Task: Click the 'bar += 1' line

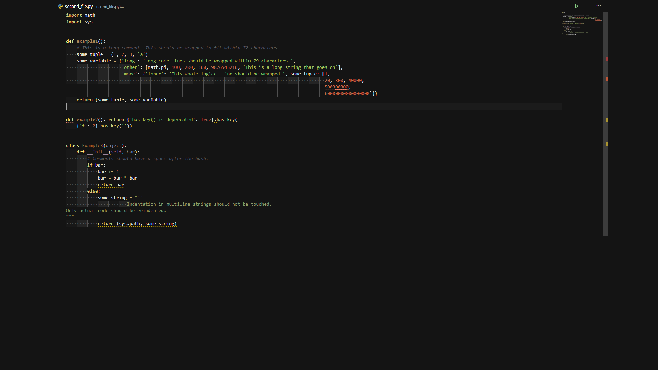Action: 108,172
